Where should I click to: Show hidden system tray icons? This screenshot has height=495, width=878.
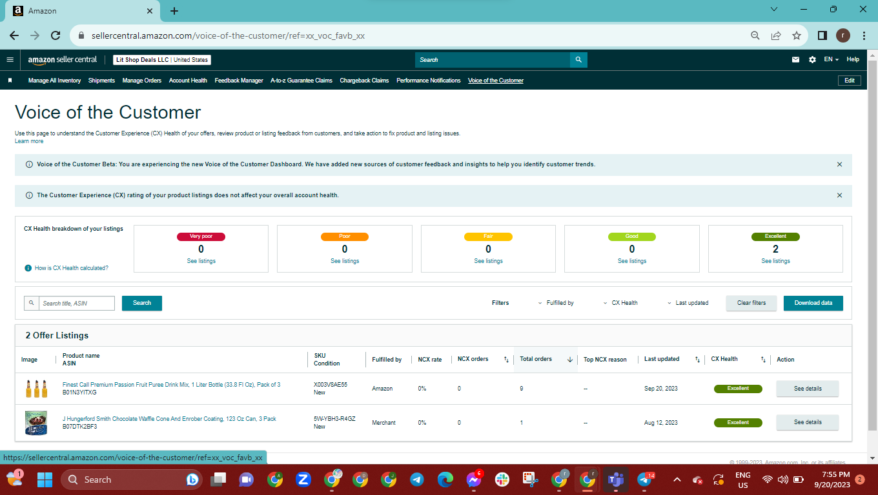[677, 480]
